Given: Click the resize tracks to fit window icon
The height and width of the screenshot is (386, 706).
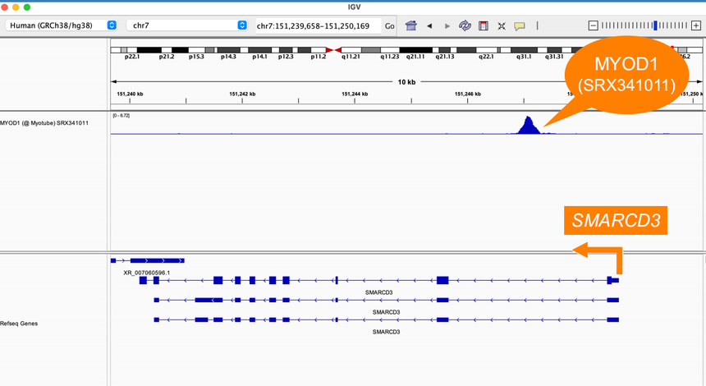Looking at the screenshot, I should tap(502, 25).
